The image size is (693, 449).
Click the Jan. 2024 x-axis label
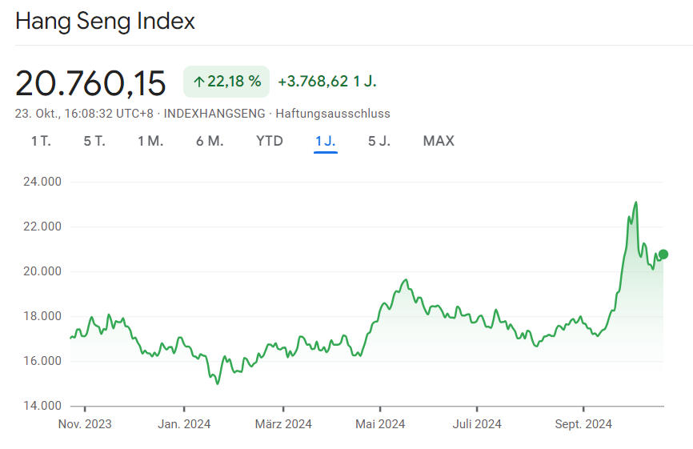tap(184, 424)
